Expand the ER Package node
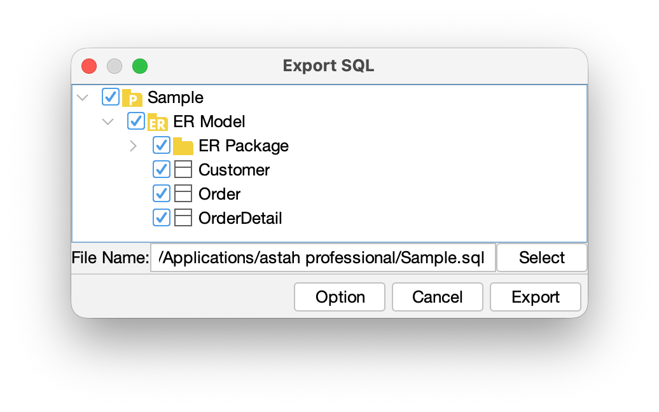The height and width of the screenshot is (412, 659). (x=133, y=146)
